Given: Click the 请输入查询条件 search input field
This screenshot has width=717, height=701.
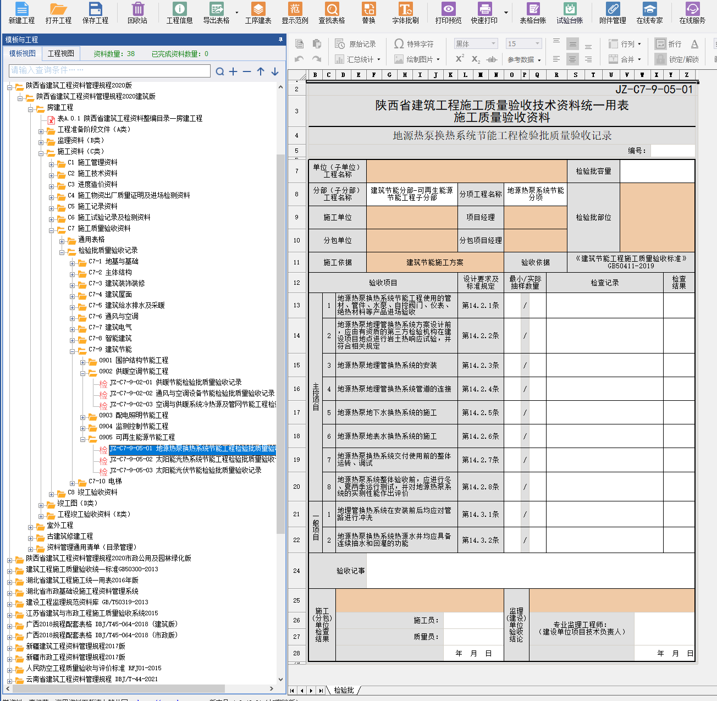Looking at the screenshot, I should pos(109,70).
